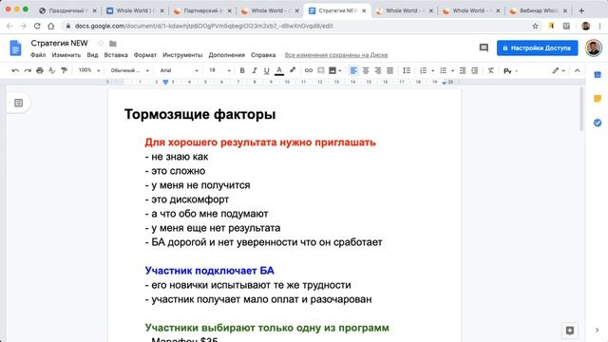This screenshot has width=608, height=342.
Task: Open the Keep notes side panel icon
Action: pyautogui.click(x=598, y=99)
